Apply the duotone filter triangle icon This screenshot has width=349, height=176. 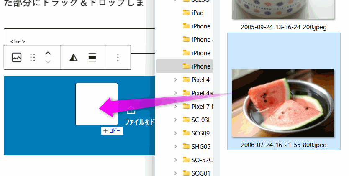click(x=74, y=58)
